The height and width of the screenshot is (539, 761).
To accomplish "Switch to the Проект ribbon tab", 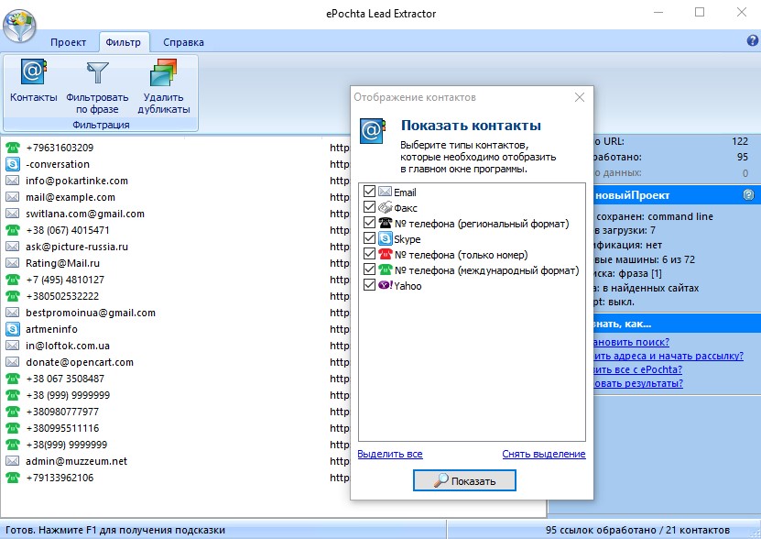I will [68, 42].
